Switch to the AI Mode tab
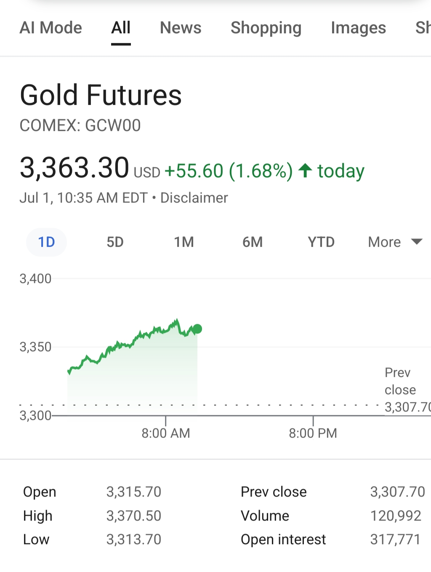The image size is (431, 572). click(51, 28)
